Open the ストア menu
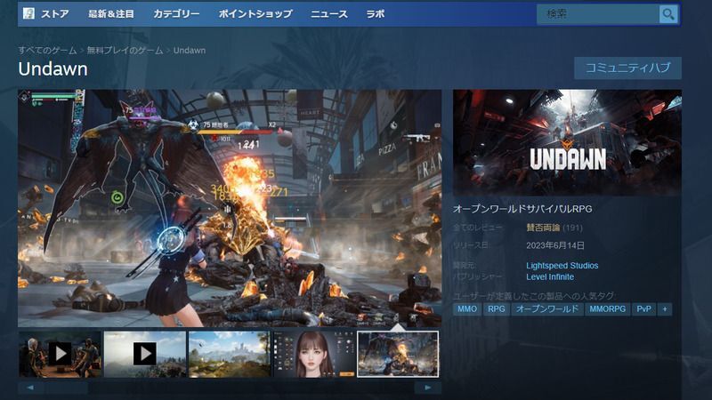This screenshot has height=400, width=712. (x=54, y=14)
